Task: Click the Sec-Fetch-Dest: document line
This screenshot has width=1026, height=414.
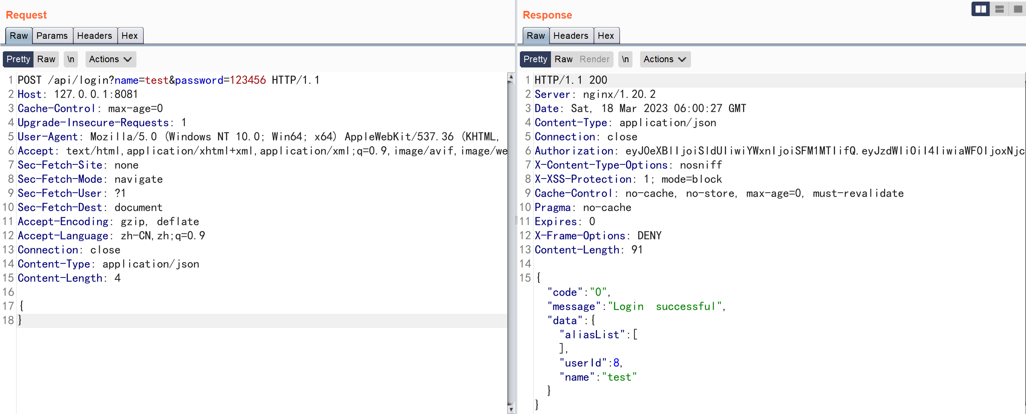Action: pyautogui.click(x=90, y=207)
